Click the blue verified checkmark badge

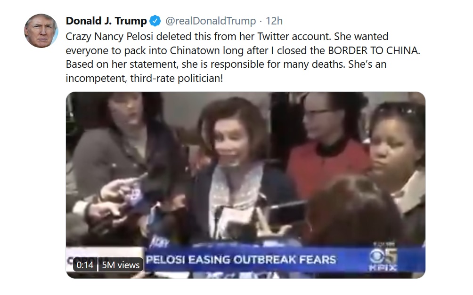click(155, 21)
